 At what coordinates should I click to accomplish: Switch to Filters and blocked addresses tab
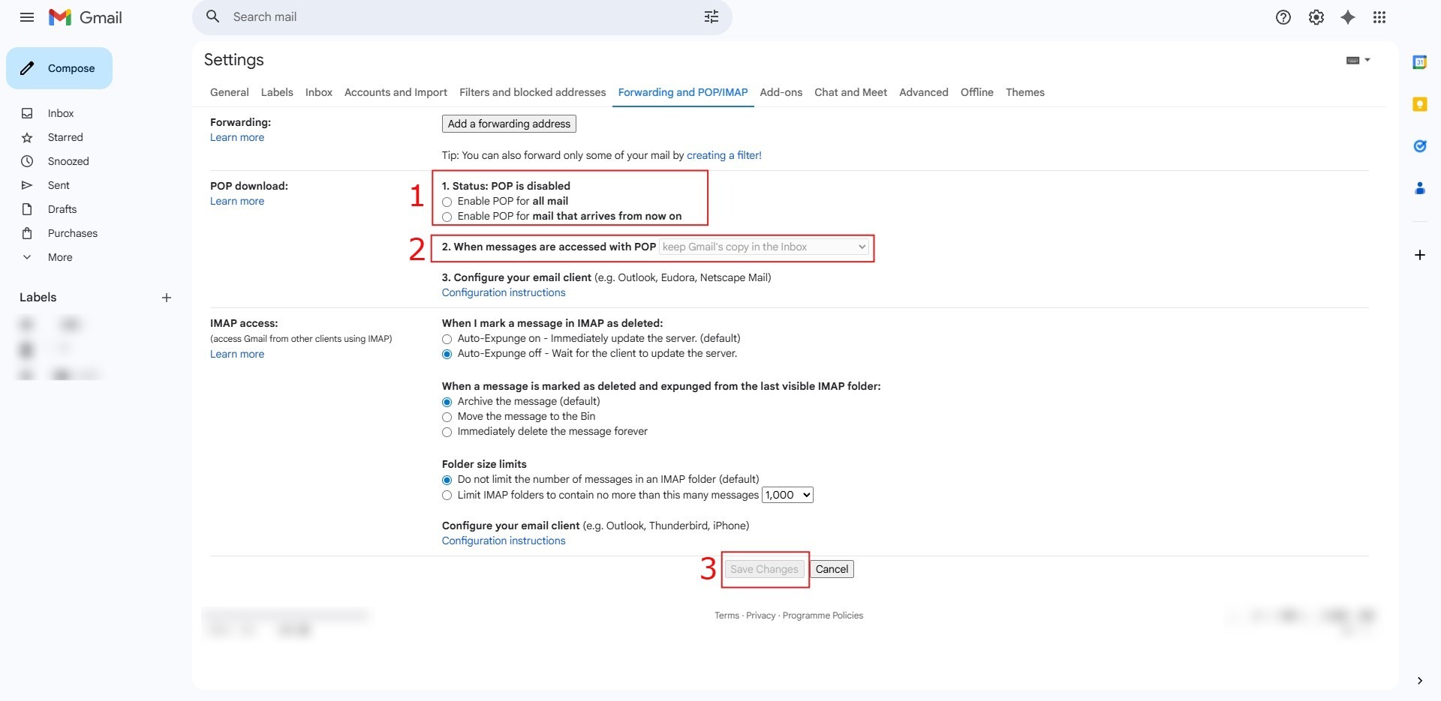point(532,92)
